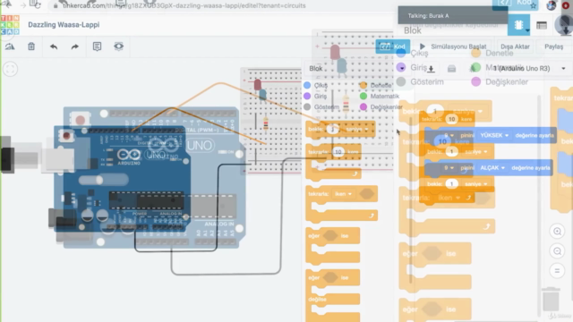Viewport: 573px width, 322px height.
Task: Start simulation with Simülasyonu Başlat
Action: 453,47
